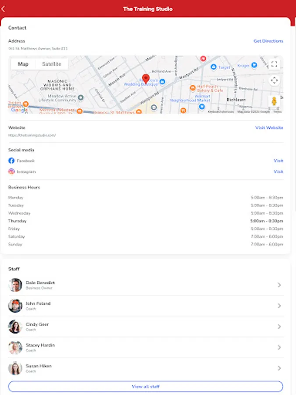296x395 pixels.
Task: Go back using the header arrow
Action: (x=3, y=9)
